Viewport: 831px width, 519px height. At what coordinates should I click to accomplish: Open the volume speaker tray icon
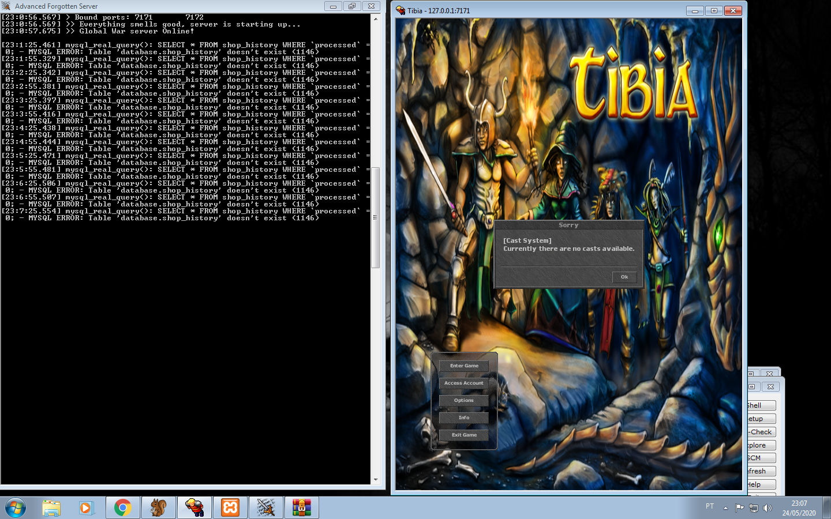coord(767,508)
